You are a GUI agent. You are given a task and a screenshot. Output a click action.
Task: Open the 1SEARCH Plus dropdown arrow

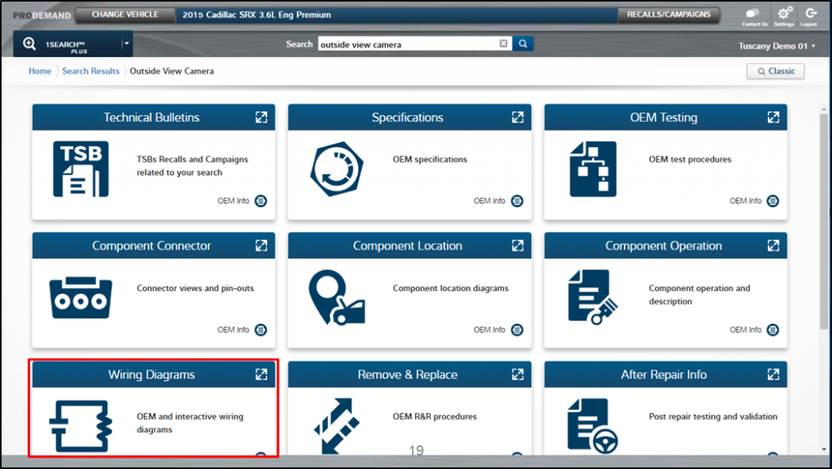tap(126, 44)
